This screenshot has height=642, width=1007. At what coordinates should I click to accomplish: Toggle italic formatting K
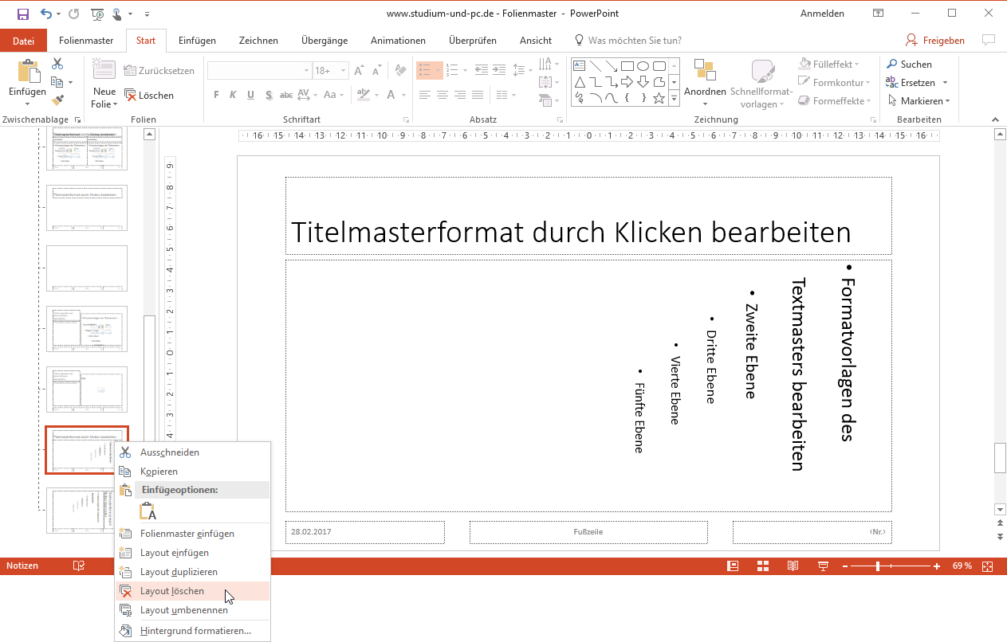(x=233, y=95)
